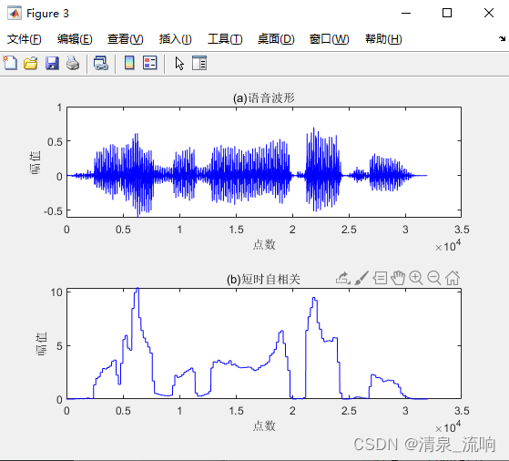Open the 窗口(W) menu
Image resolution: width=509 pixels, height=461 pixels.
tap(329, 39)
